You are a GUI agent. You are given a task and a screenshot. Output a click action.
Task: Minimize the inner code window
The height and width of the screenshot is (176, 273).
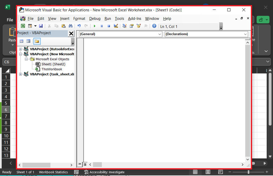pos(236,19)
